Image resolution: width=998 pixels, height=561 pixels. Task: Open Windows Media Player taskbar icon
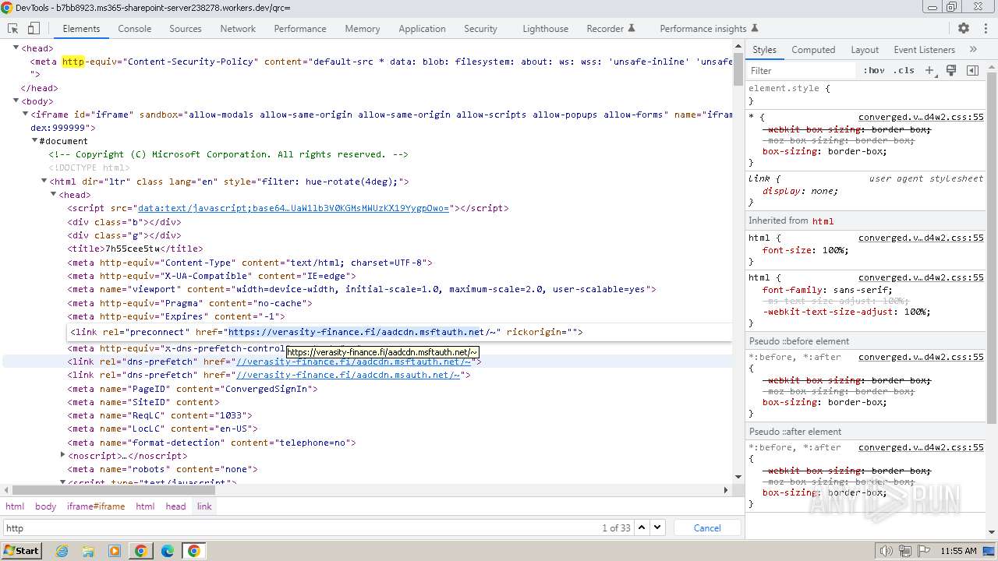[x=115, y=551]
